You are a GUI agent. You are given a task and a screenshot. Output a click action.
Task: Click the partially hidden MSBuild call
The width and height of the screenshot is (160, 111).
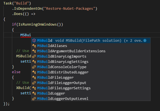point(24,56)
